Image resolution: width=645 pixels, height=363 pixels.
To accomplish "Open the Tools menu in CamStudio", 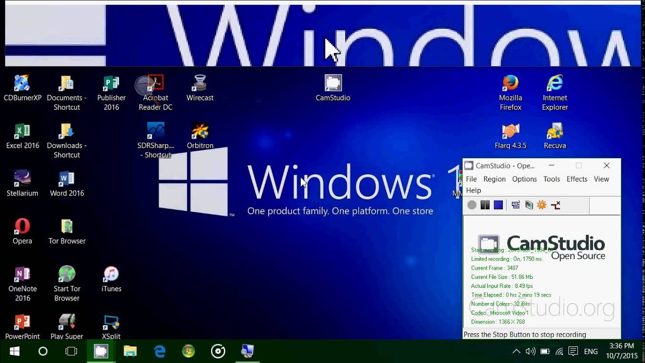I will 551,179.
